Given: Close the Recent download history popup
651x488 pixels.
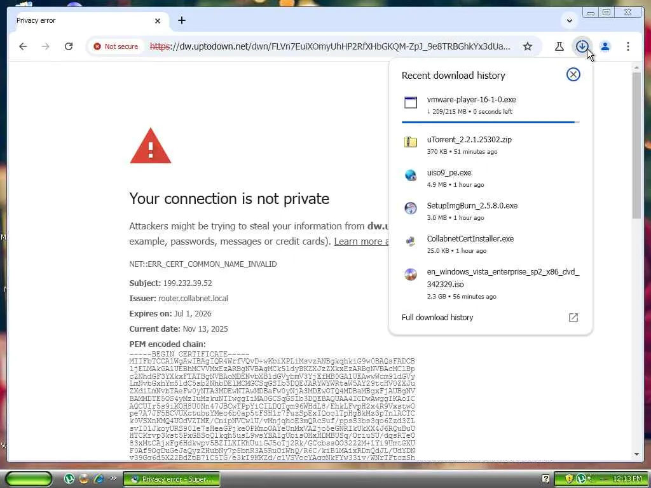Looking at the screenshot, I should [573, 75].
